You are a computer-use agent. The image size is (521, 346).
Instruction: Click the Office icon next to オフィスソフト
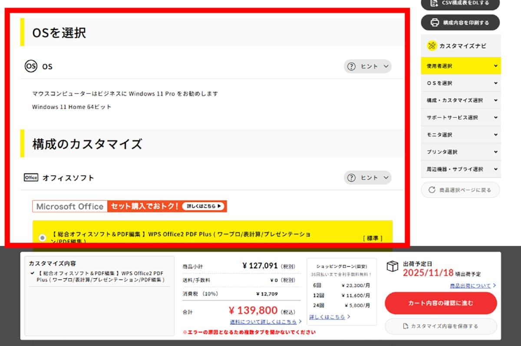pos(30,177)
